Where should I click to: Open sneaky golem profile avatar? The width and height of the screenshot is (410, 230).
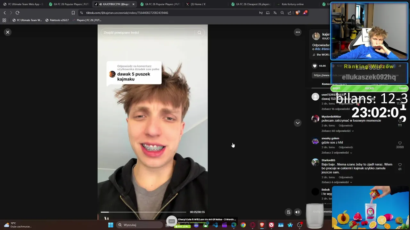coord(316,141)
